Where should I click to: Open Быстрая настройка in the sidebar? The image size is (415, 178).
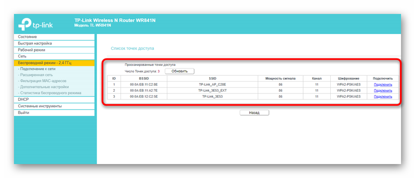coord(54,43)
